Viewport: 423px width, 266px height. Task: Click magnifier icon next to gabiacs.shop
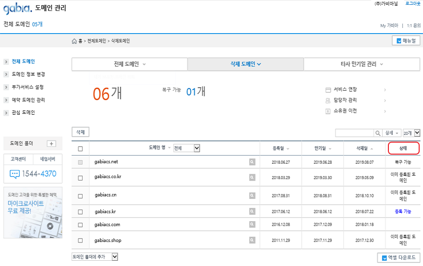[x=252, y=240]
